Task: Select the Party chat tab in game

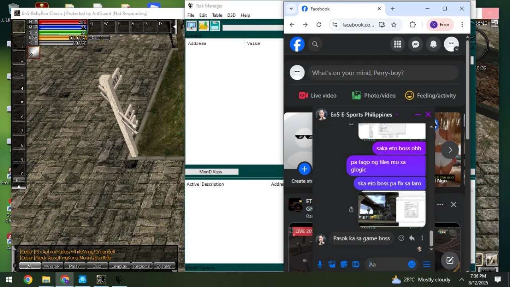Action: [75, 266]
